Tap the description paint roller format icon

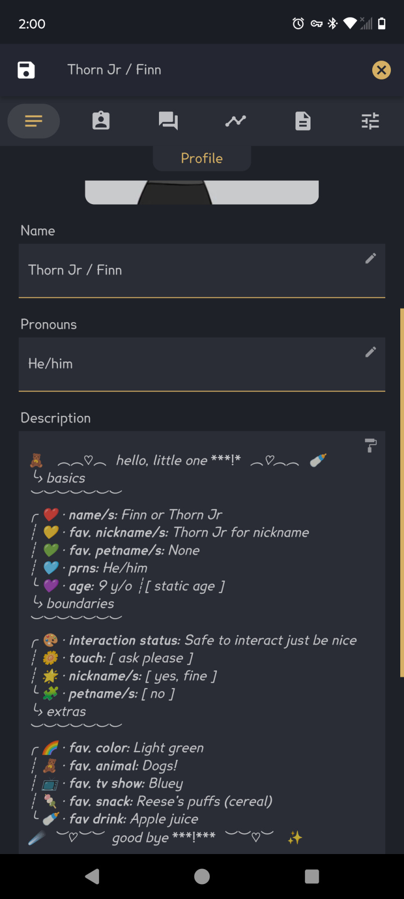[x=371, y=445]
